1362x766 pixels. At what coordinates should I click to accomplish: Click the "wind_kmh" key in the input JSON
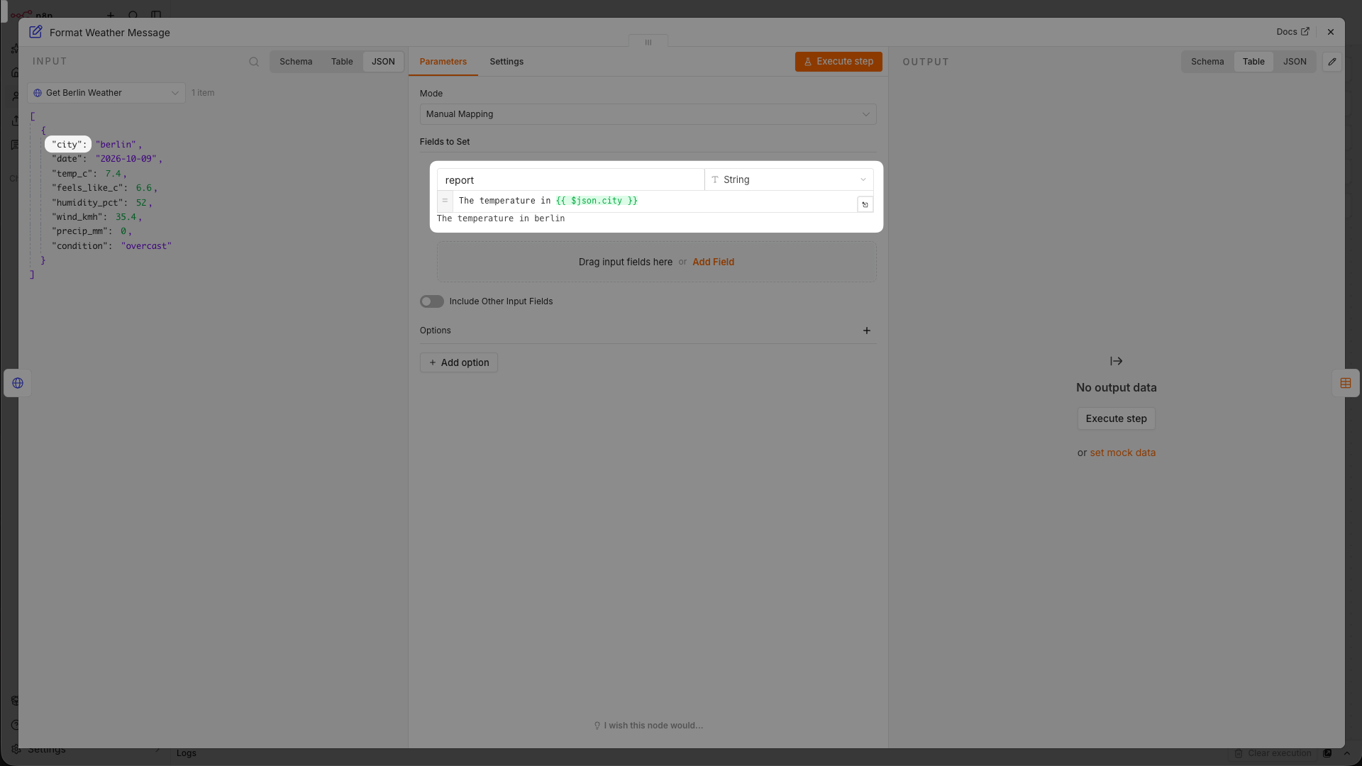click(x=79, y=217)
